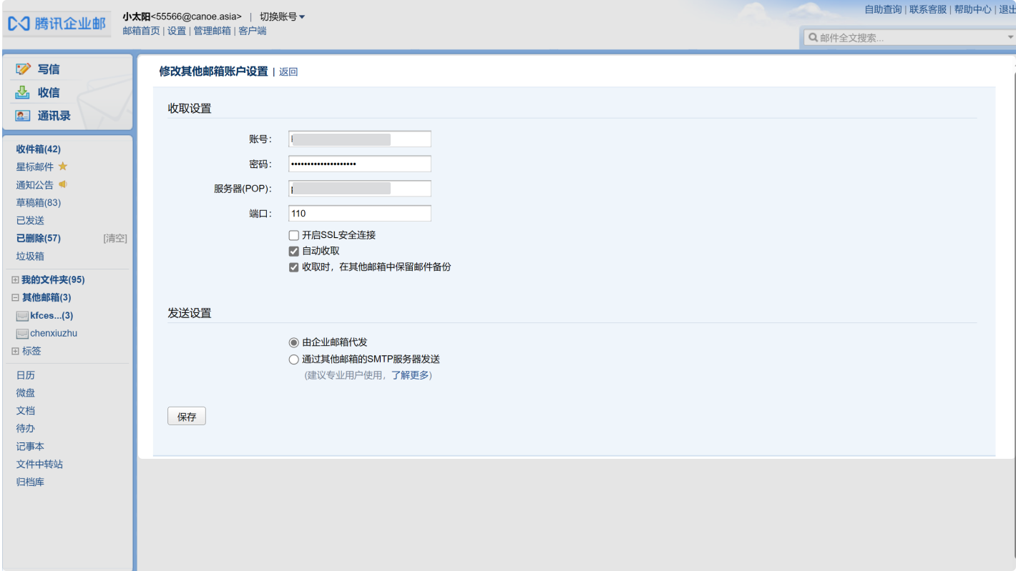Image resolution: width=1016 pixels, height=571 pixels.
Task: Click the receive mail download icon
Action: coord(23,92)
